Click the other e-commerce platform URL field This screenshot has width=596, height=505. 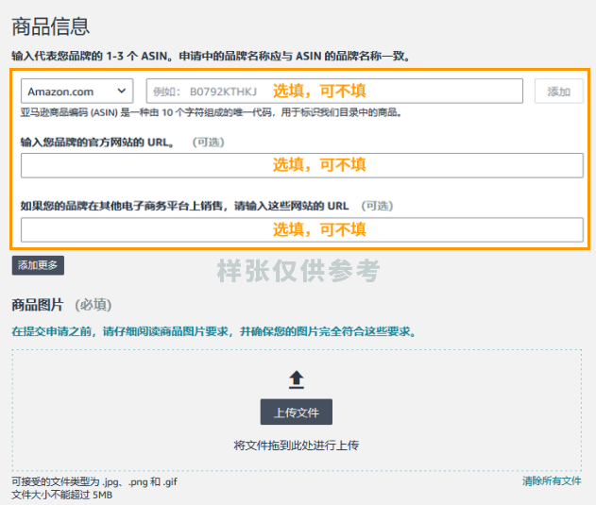[301, 229]
